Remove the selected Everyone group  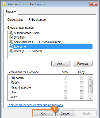83,64
